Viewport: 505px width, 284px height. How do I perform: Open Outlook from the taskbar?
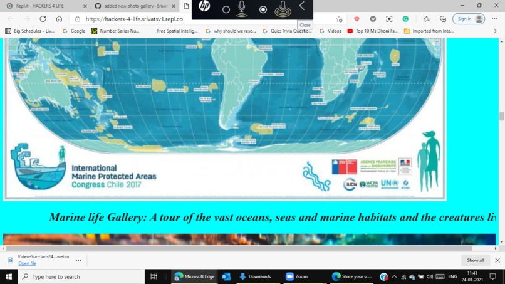point(226,276)
